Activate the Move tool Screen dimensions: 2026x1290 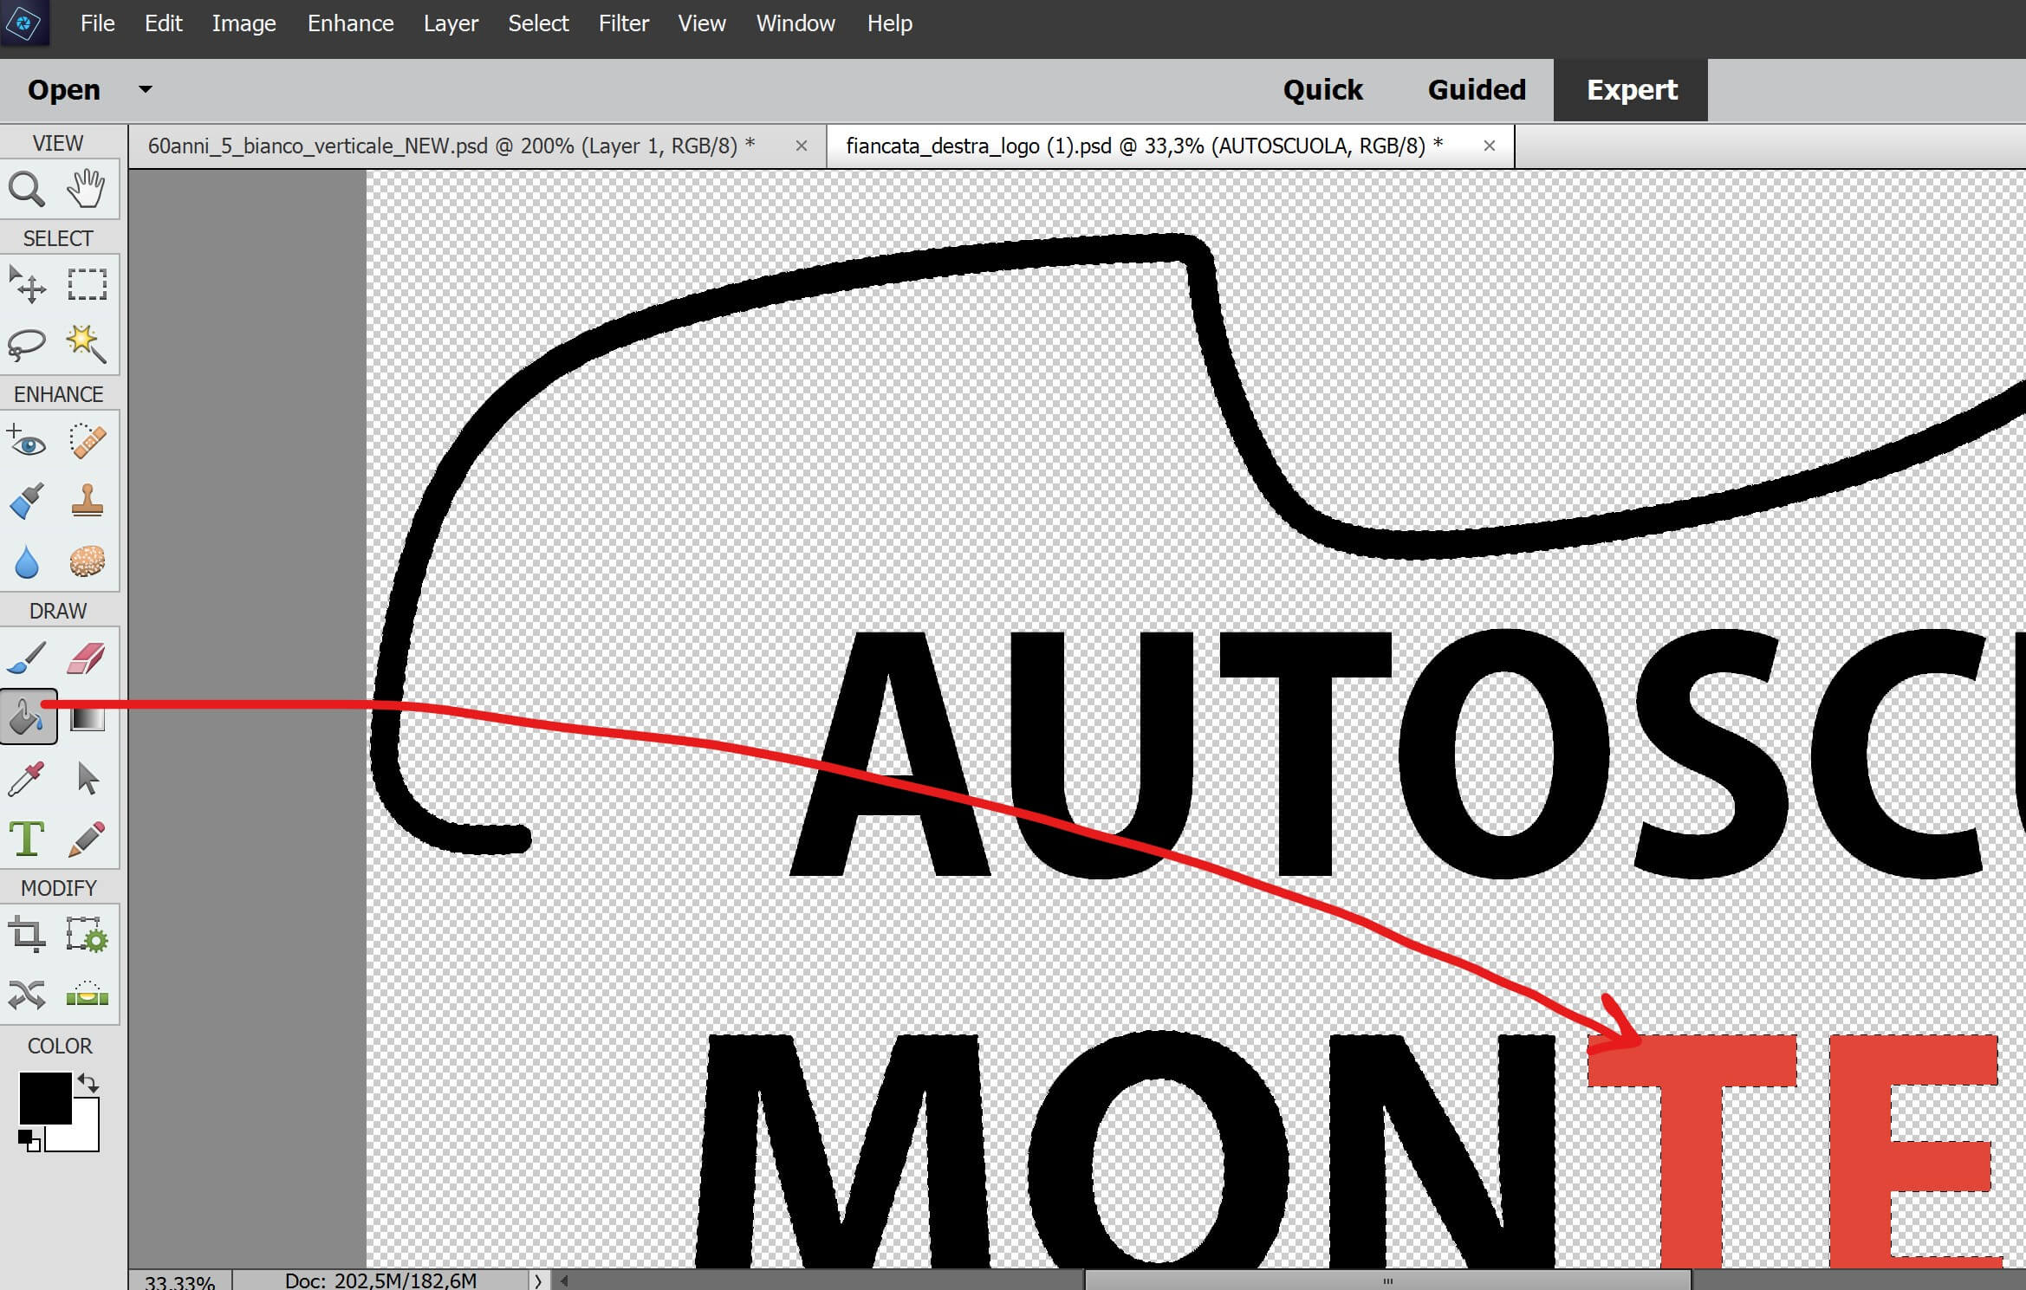[x=27, y=285]
